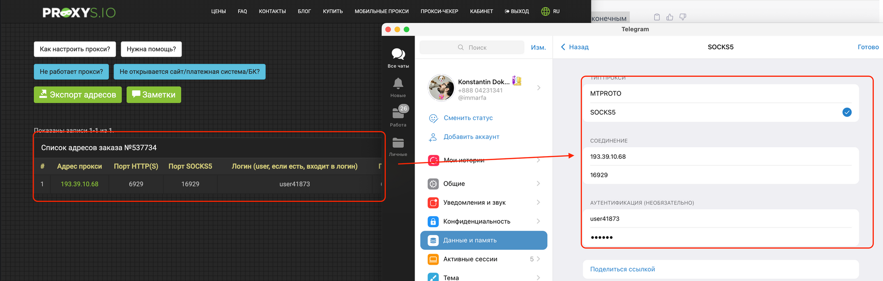Click the SOCKS5 port cell 16929 in table

190,184
